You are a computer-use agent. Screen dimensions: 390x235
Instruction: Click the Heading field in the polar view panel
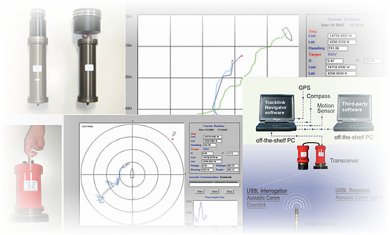209,145
